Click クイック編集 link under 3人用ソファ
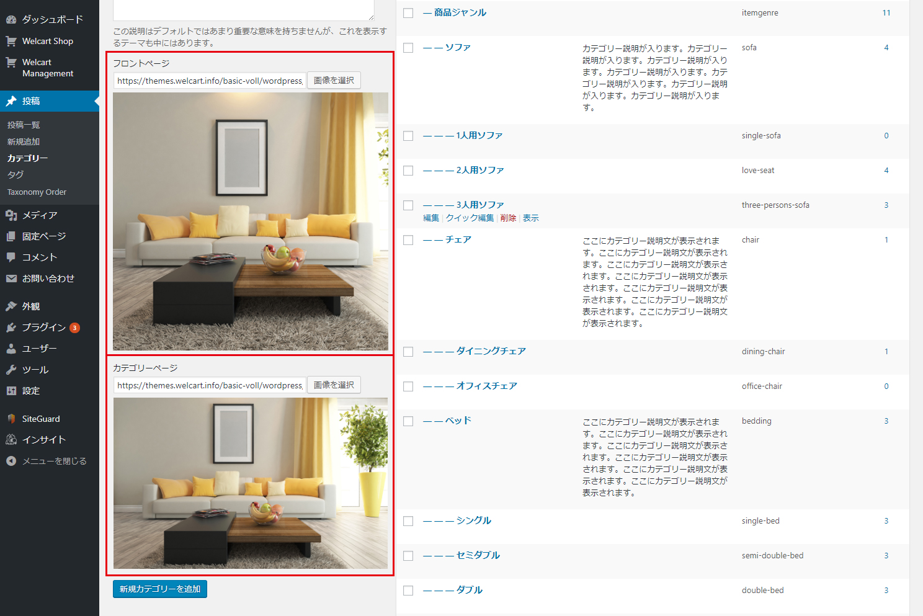This screenshot has height=616, width=923. tap(470, 218)
